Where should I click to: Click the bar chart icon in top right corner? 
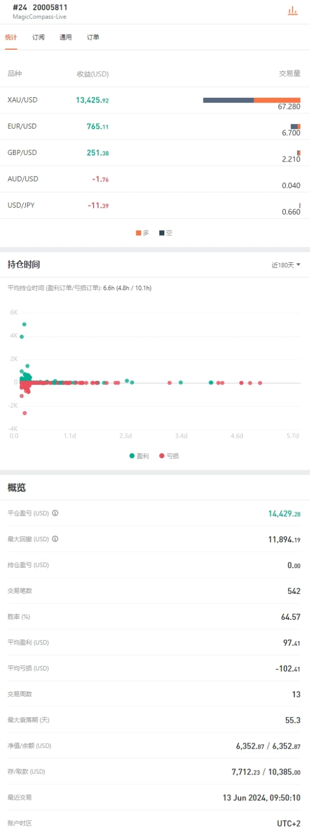pos(293,10)
